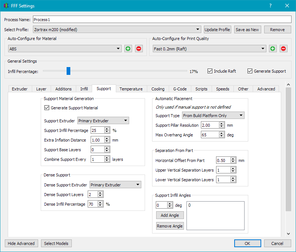Switch to the Extruder tab
Viewport: 296px width, 252px height.
[20, 89]
